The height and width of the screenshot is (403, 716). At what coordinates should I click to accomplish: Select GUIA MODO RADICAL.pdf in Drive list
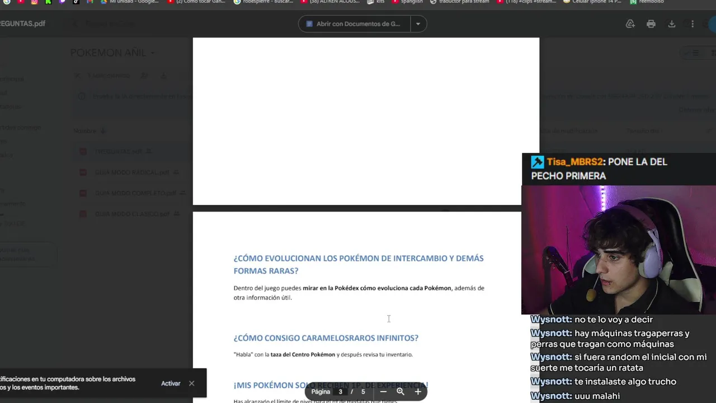coord(131,172)
